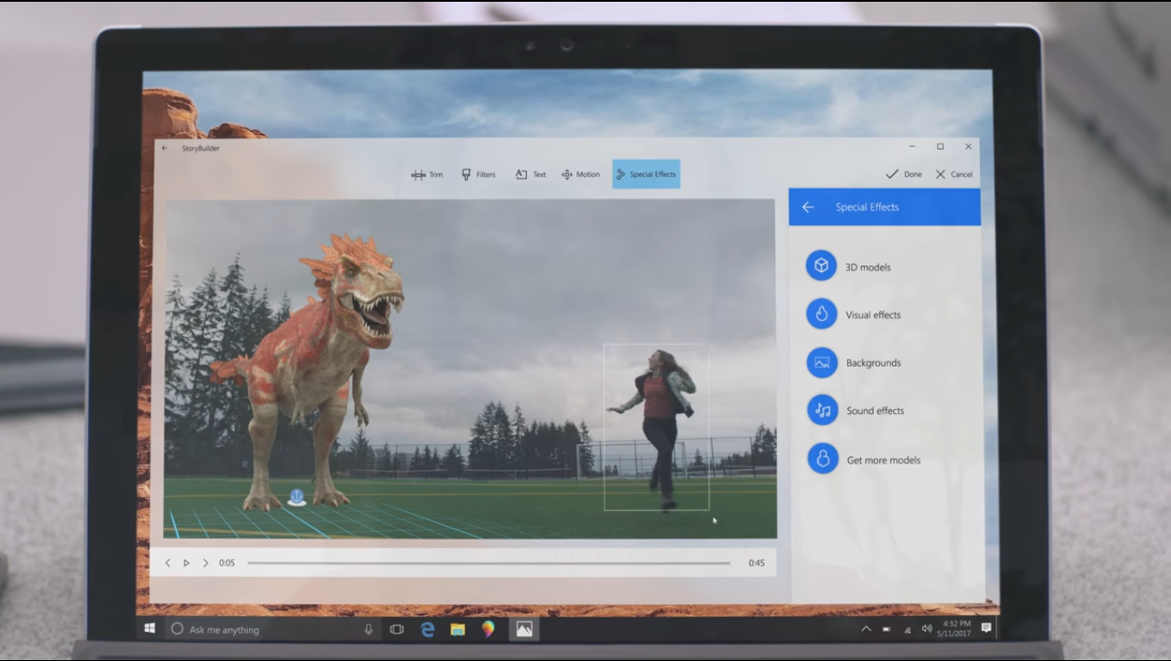
Task: Step to previous frame
Action: click(x=168, y=563)
